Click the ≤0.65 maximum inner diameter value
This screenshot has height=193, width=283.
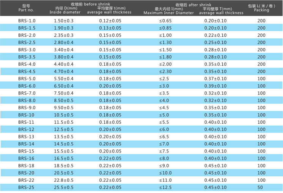[165, 21]
